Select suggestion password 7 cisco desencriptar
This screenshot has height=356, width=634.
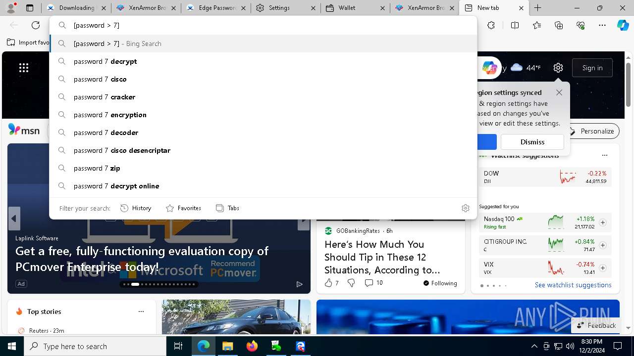(263, 150)
